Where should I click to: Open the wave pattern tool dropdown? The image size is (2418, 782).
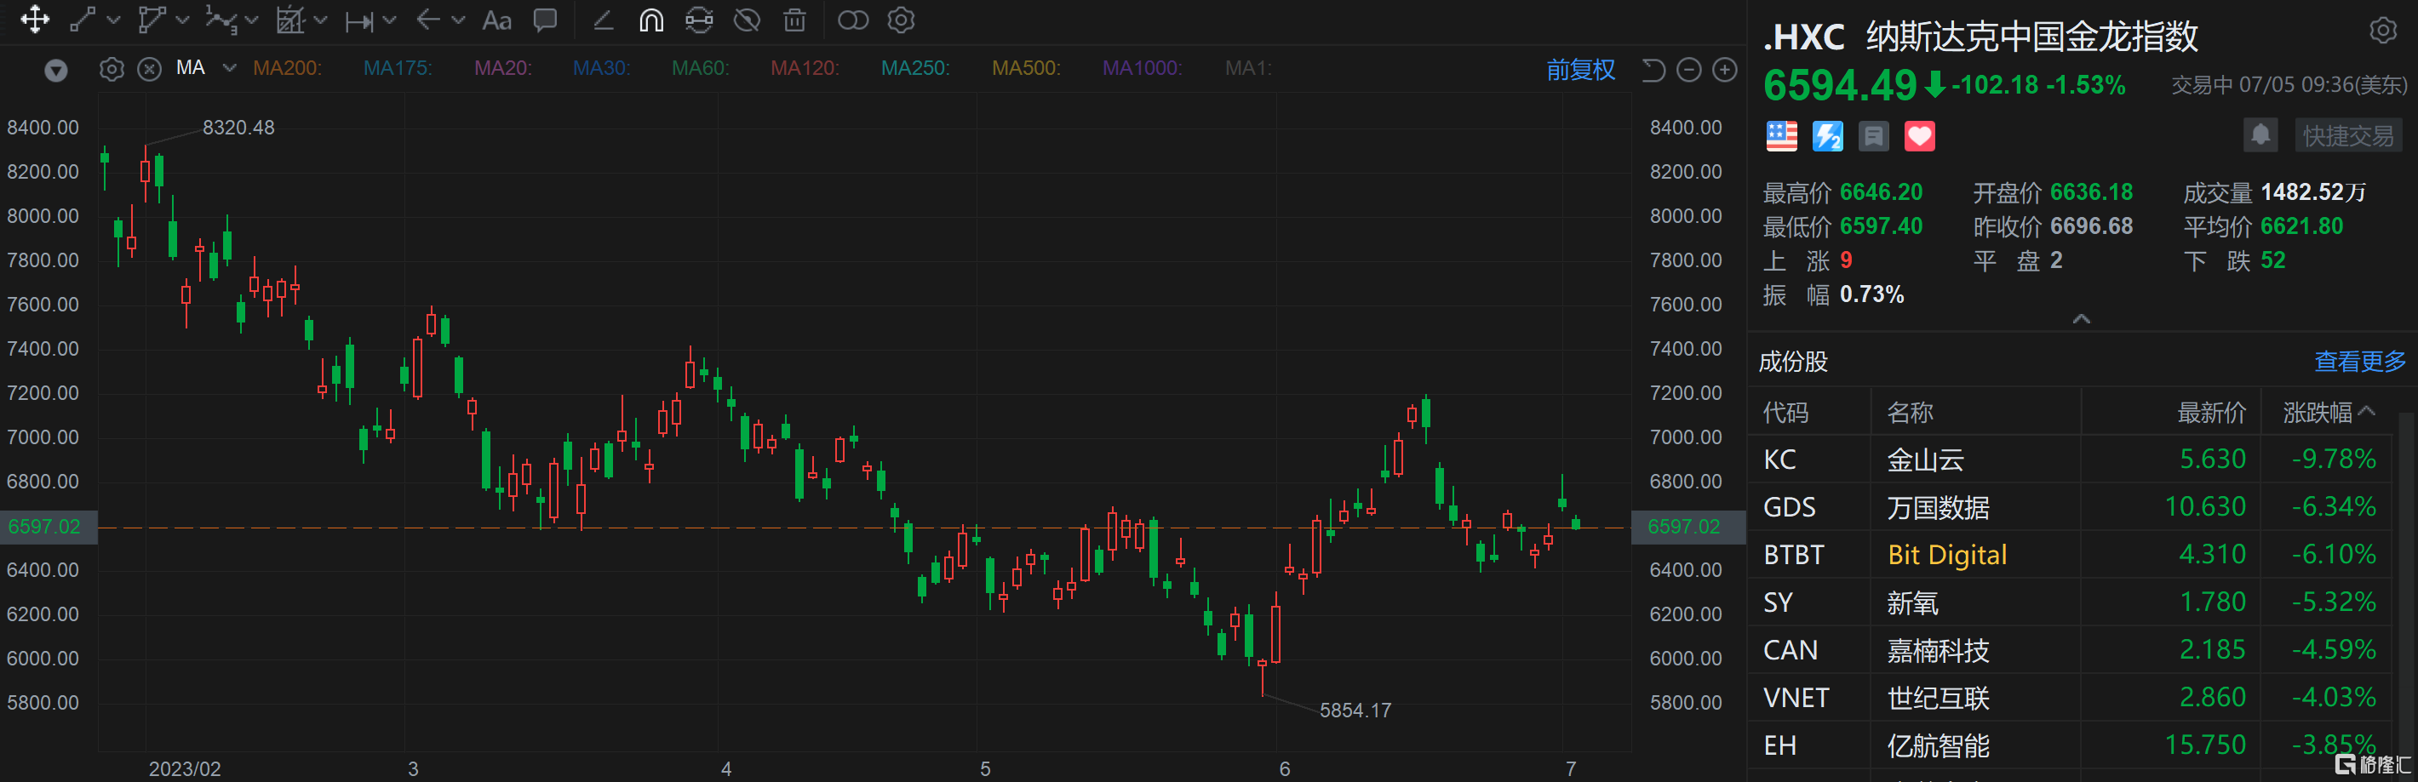point(250,20)
